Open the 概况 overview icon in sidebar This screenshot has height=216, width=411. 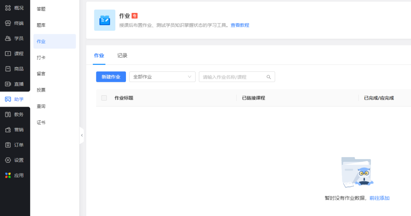click(x=8, y=8)
